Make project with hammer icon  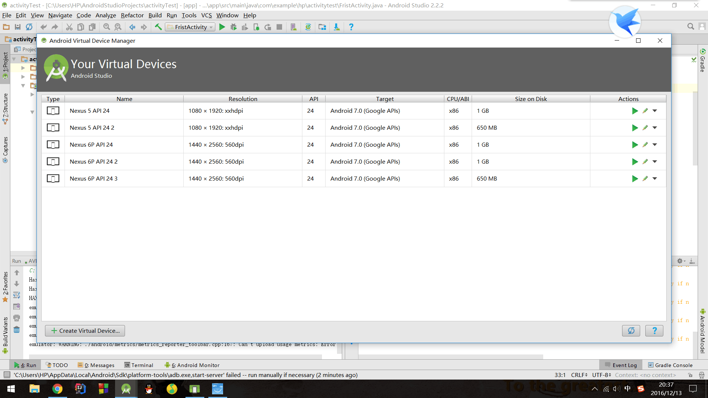158,27
